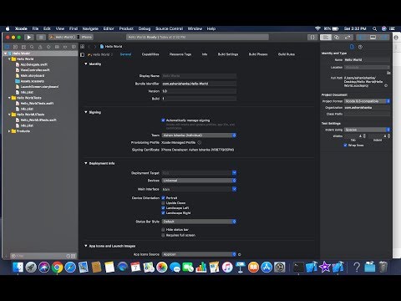Image resolution: width=401 pixels, height=301 pixels.
Task: Click the related items grid icon
Action: pyautogui.click(x=83, y=47)
